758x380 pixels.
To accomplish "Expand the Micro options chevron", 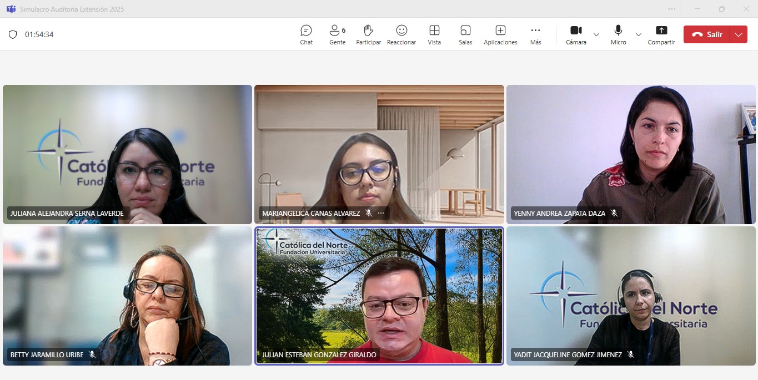I will tap(639, 34).
